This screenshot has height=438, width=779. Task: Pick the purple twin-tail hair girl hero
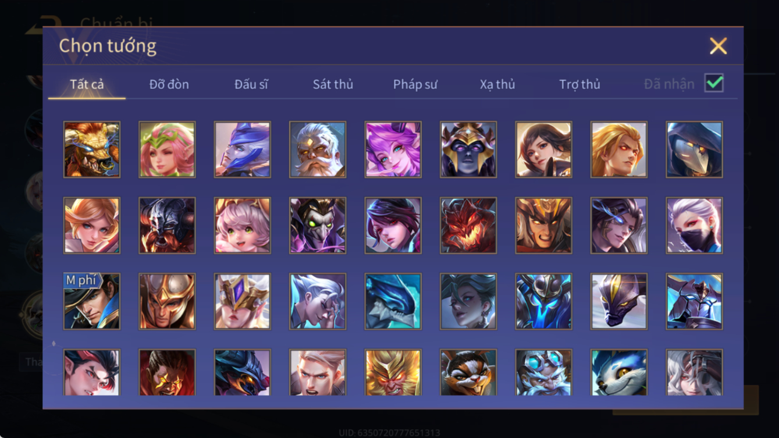tap(393, 149)
